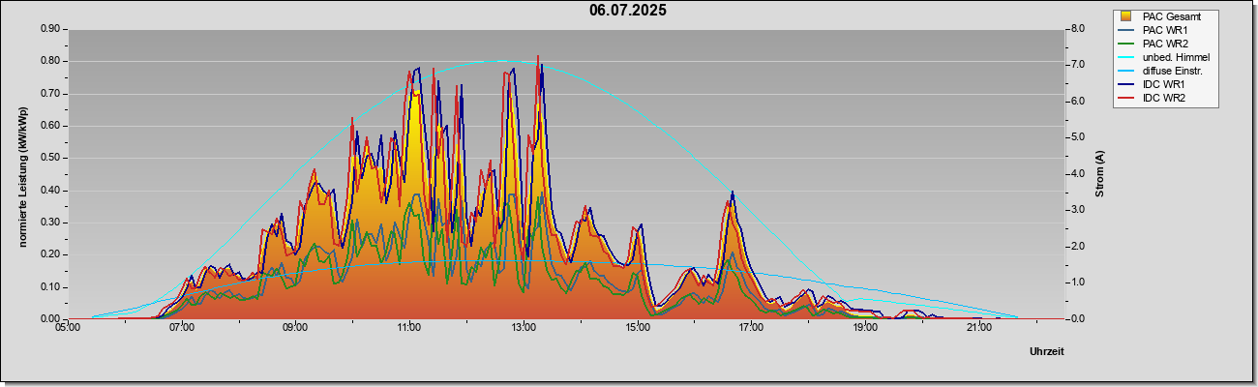
Task: Click the Uhrzeit axis title
Action: click(1046, 352)
